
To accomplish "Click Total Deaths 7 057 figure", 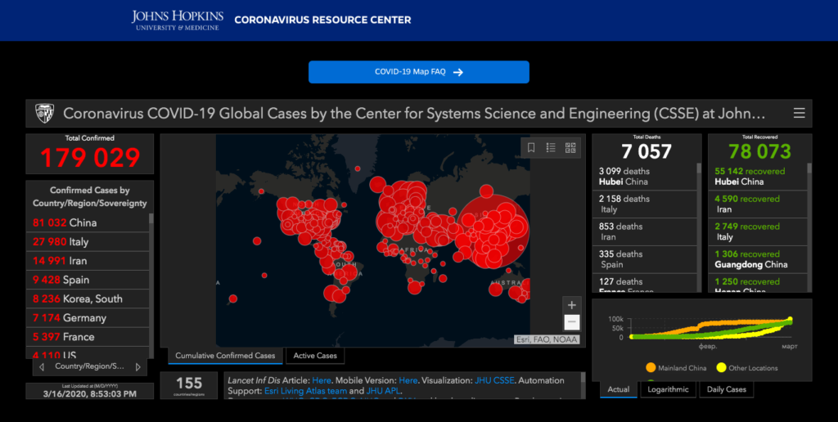I will (647, 151).
